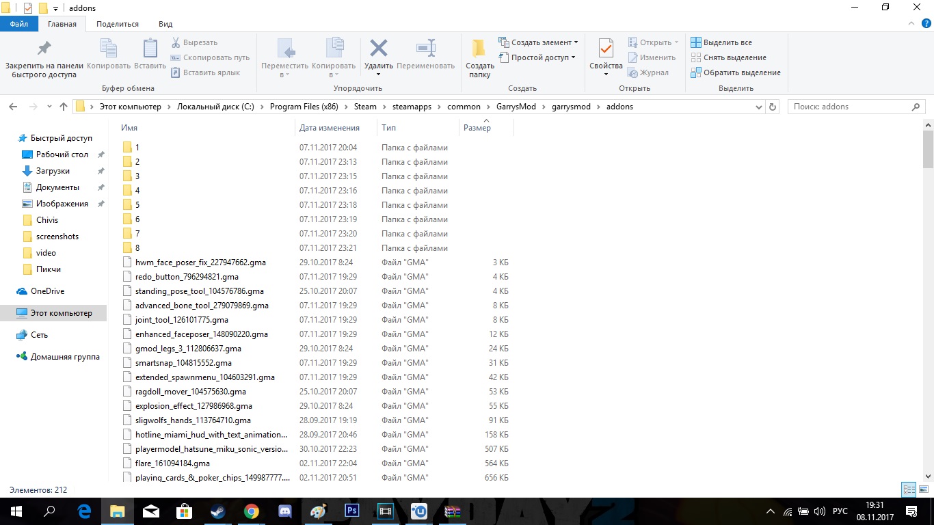Screen dimensions: 934x525
Task: Click steamapps in the address breadcrumb
Action: tap(413, 107)
